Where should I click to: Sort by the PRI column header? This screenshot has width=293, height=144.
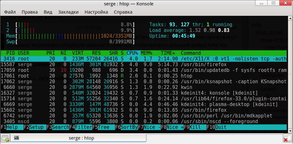[x=51, y=53]
